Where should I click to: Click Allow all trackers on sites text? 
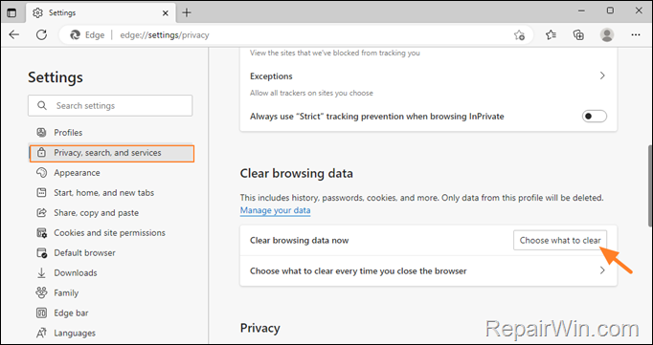point(311,93)
